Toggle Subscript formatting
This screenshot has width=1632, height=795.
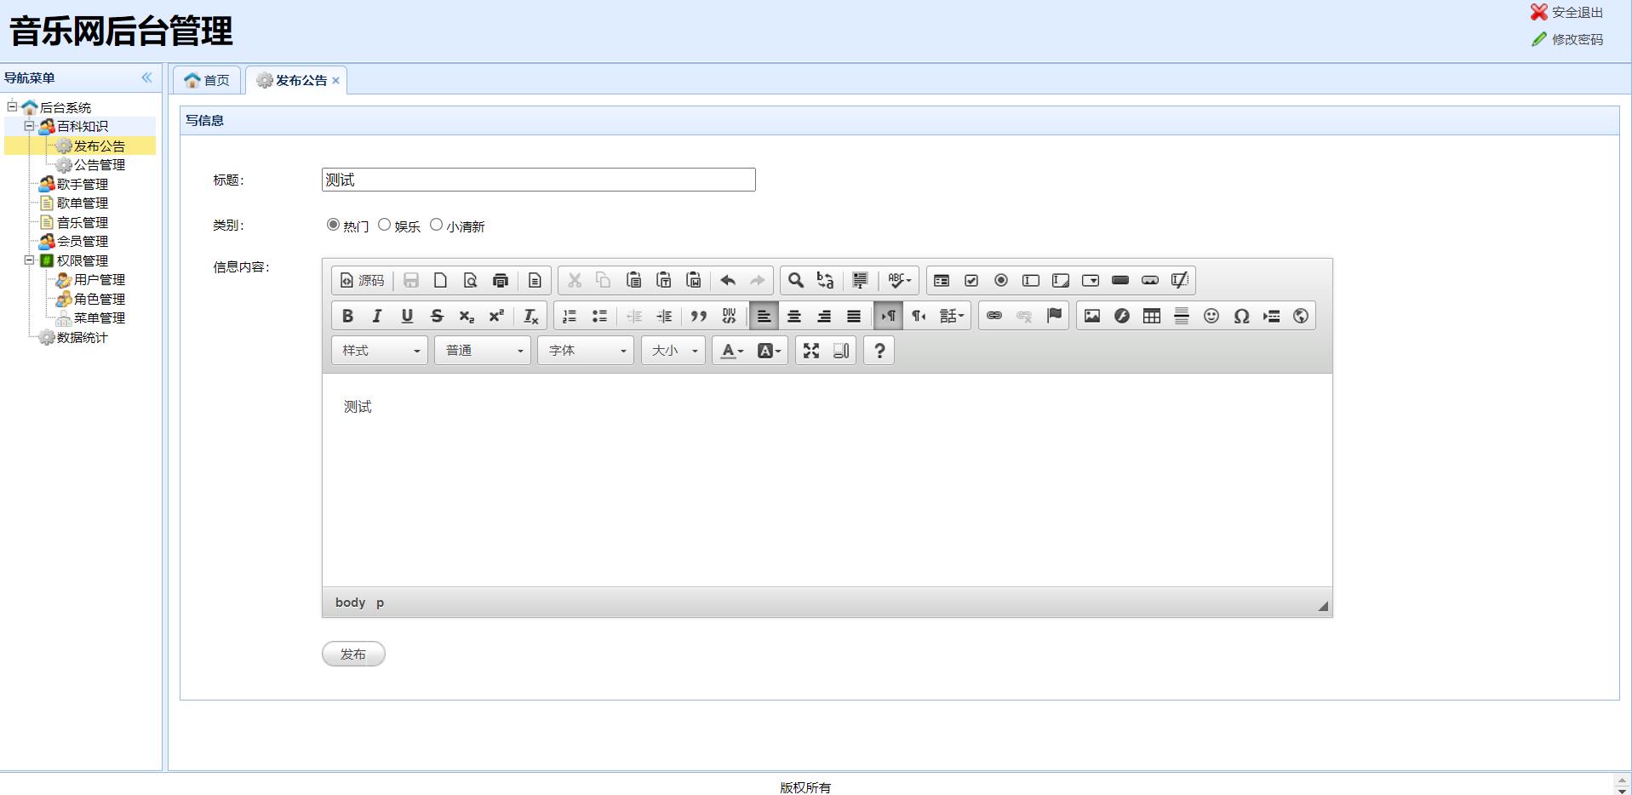[467, 316]
